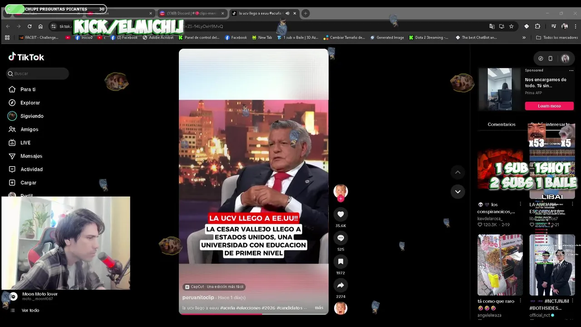Open the browser media control icon

554,26
